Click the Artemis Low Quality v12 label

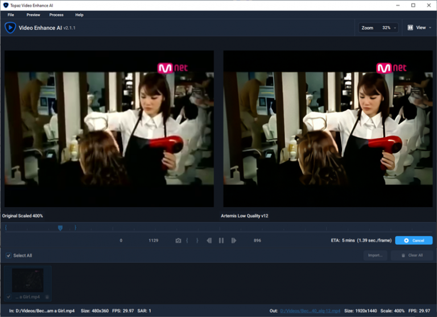click(x=245, y=216)
